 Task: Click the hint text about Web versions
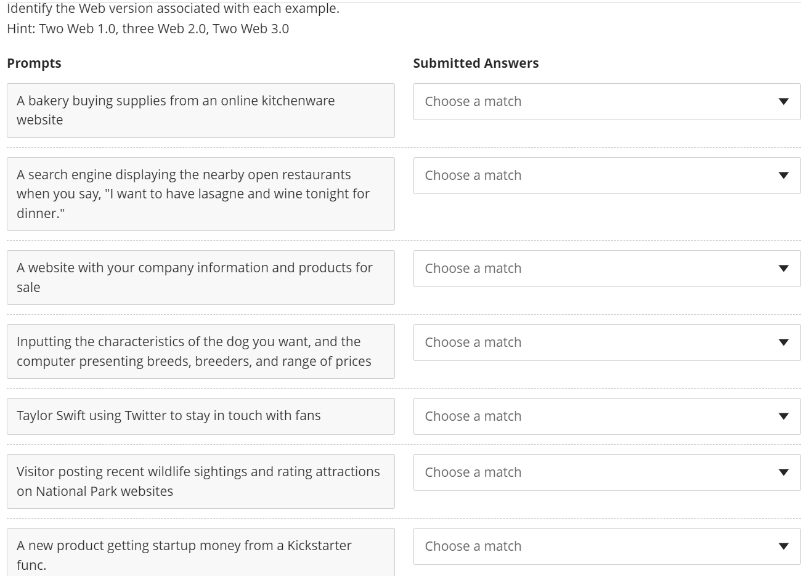148,29
